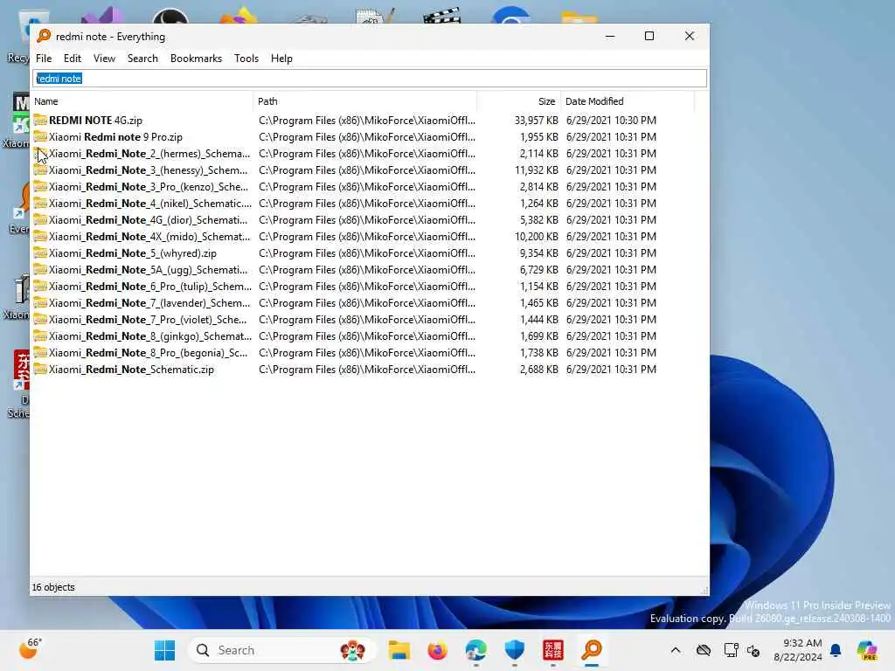
Task: Click the 2,688 KB size cell
Action: coord(538,370)
